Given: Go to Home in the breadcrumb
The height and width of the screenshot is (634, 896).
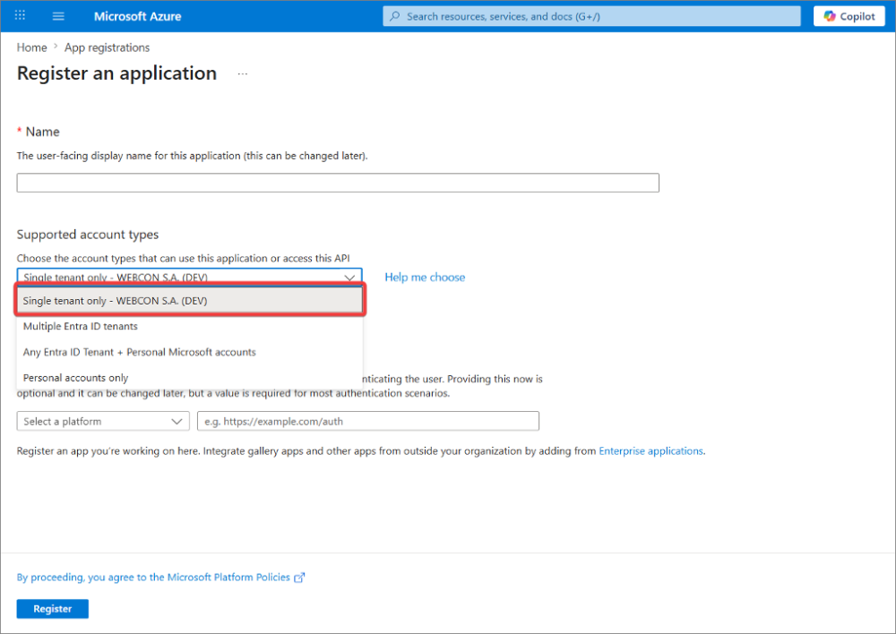Looking at the screenshot, I should click(x=31, y=47).
